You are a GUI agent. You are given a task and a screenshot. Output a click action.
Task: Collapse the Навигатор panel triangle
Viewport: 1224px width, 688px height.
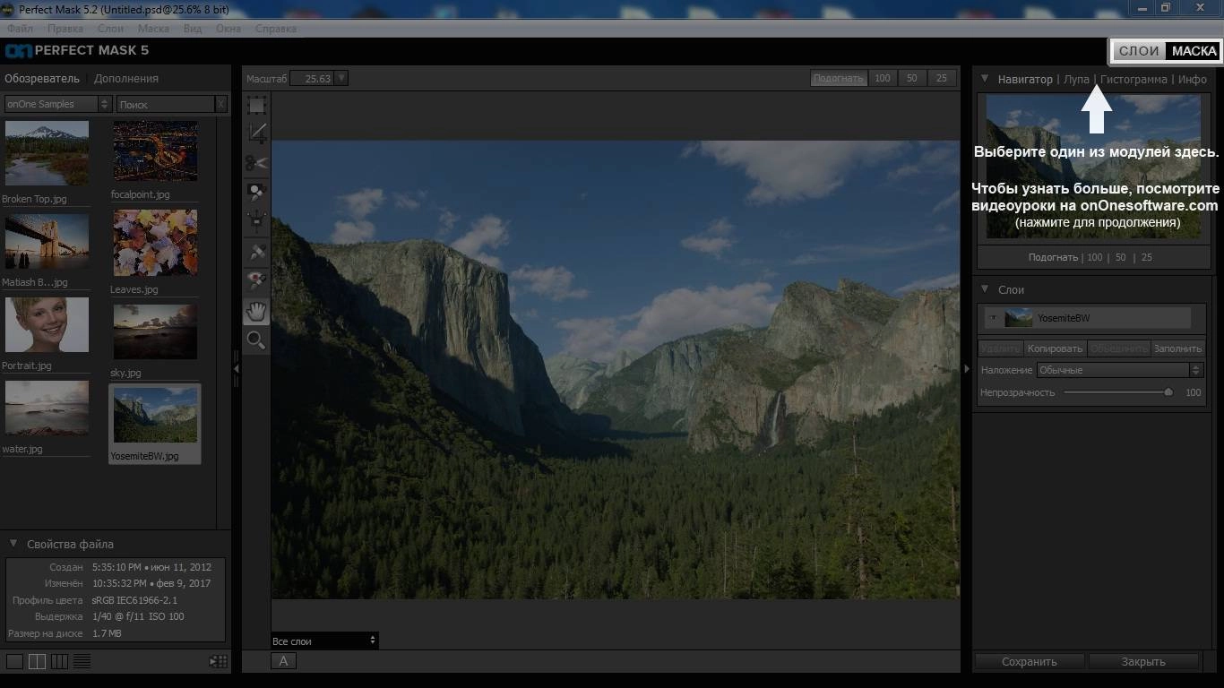pos(985,79)
